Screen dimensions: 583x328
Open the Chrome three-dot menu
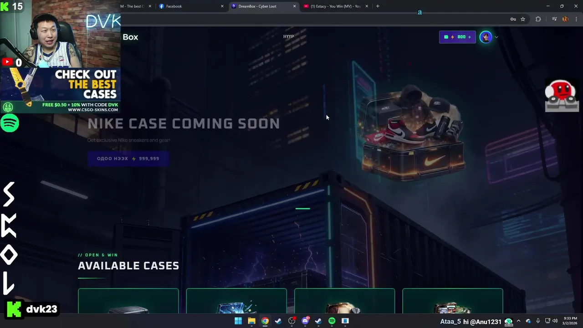(x=577, y=19)
